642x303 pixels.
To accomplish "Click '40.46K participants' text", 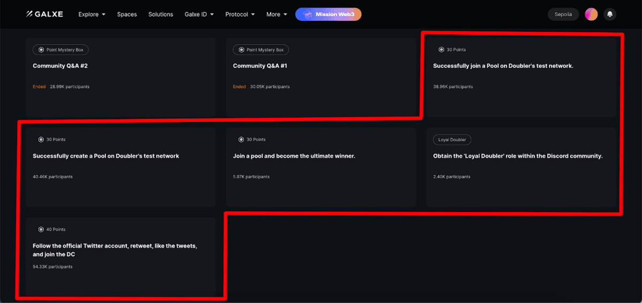I will [x=52, y=177].
